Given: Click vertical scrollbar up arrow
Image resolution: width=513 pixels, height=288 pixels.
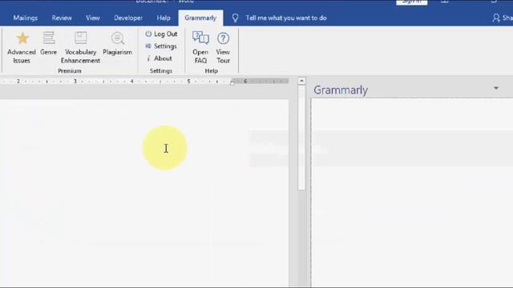Looking at the screenshot, I should (x=301, y=81).
